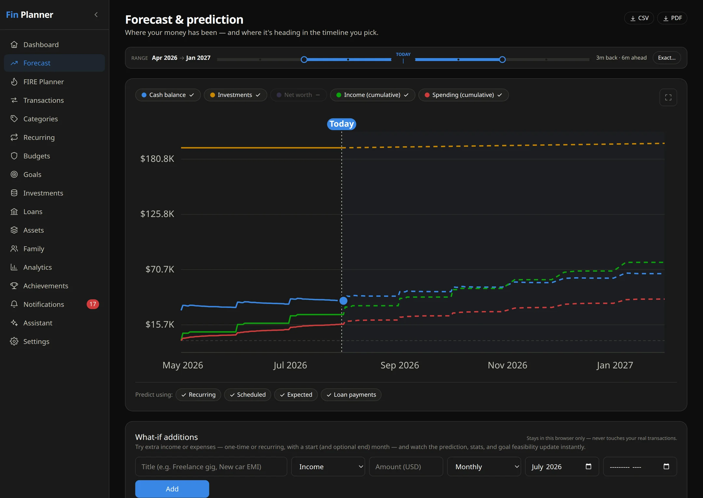Screen dimensions: 703x498
Task: Open Assistant page
Action: pyautogui.click(x=54, y=323)
